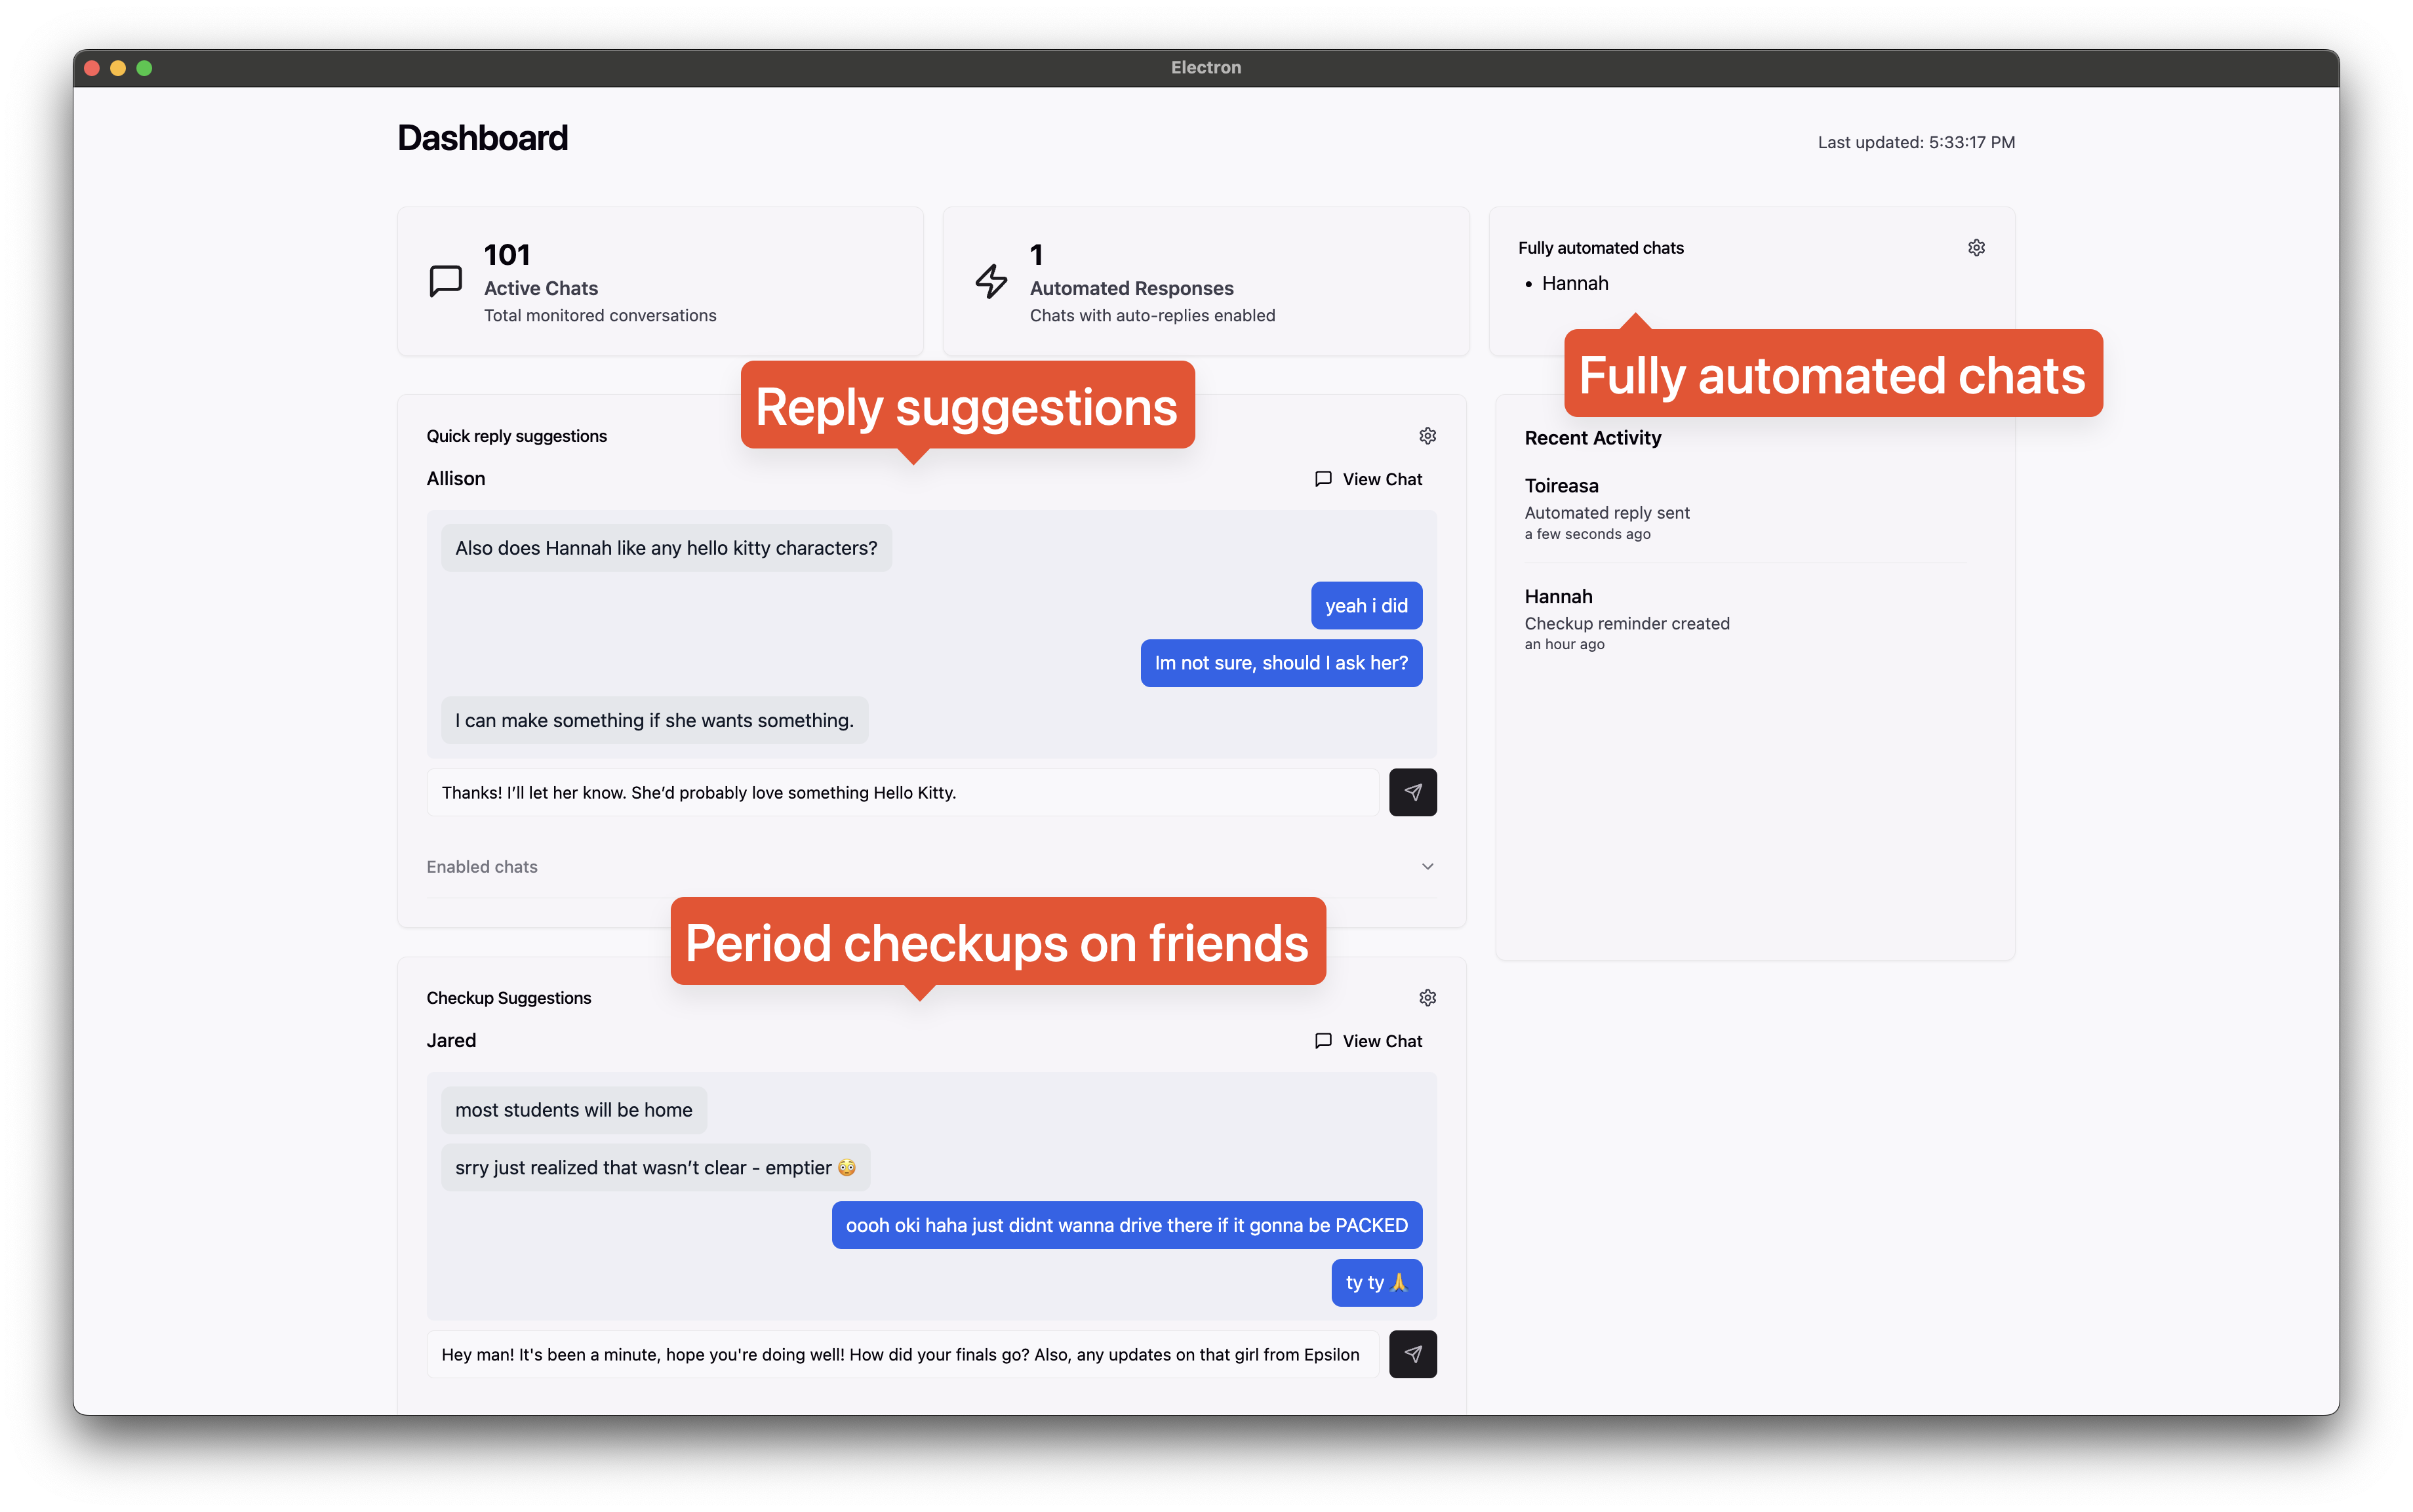View chat with Jared
Image resolution: width=2413 pixels, height=1512 pixels.
coord(1369,1040)
